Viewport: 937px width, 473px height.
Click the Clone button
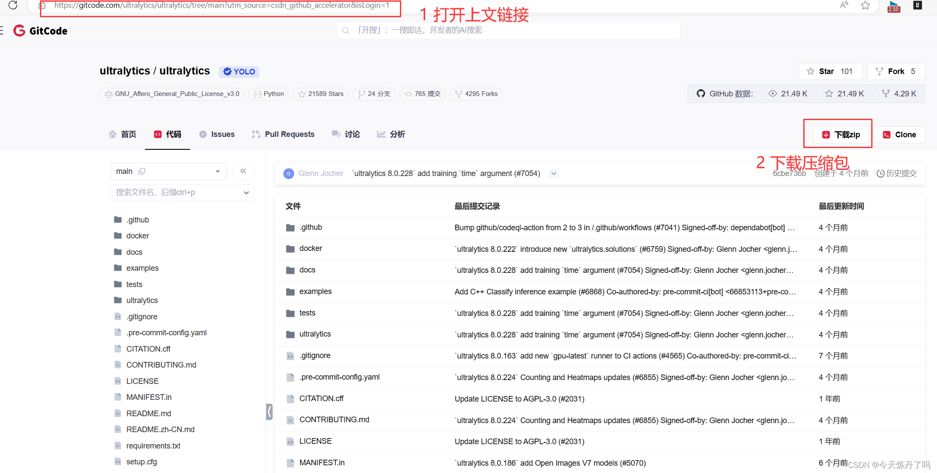click(900, 134)
